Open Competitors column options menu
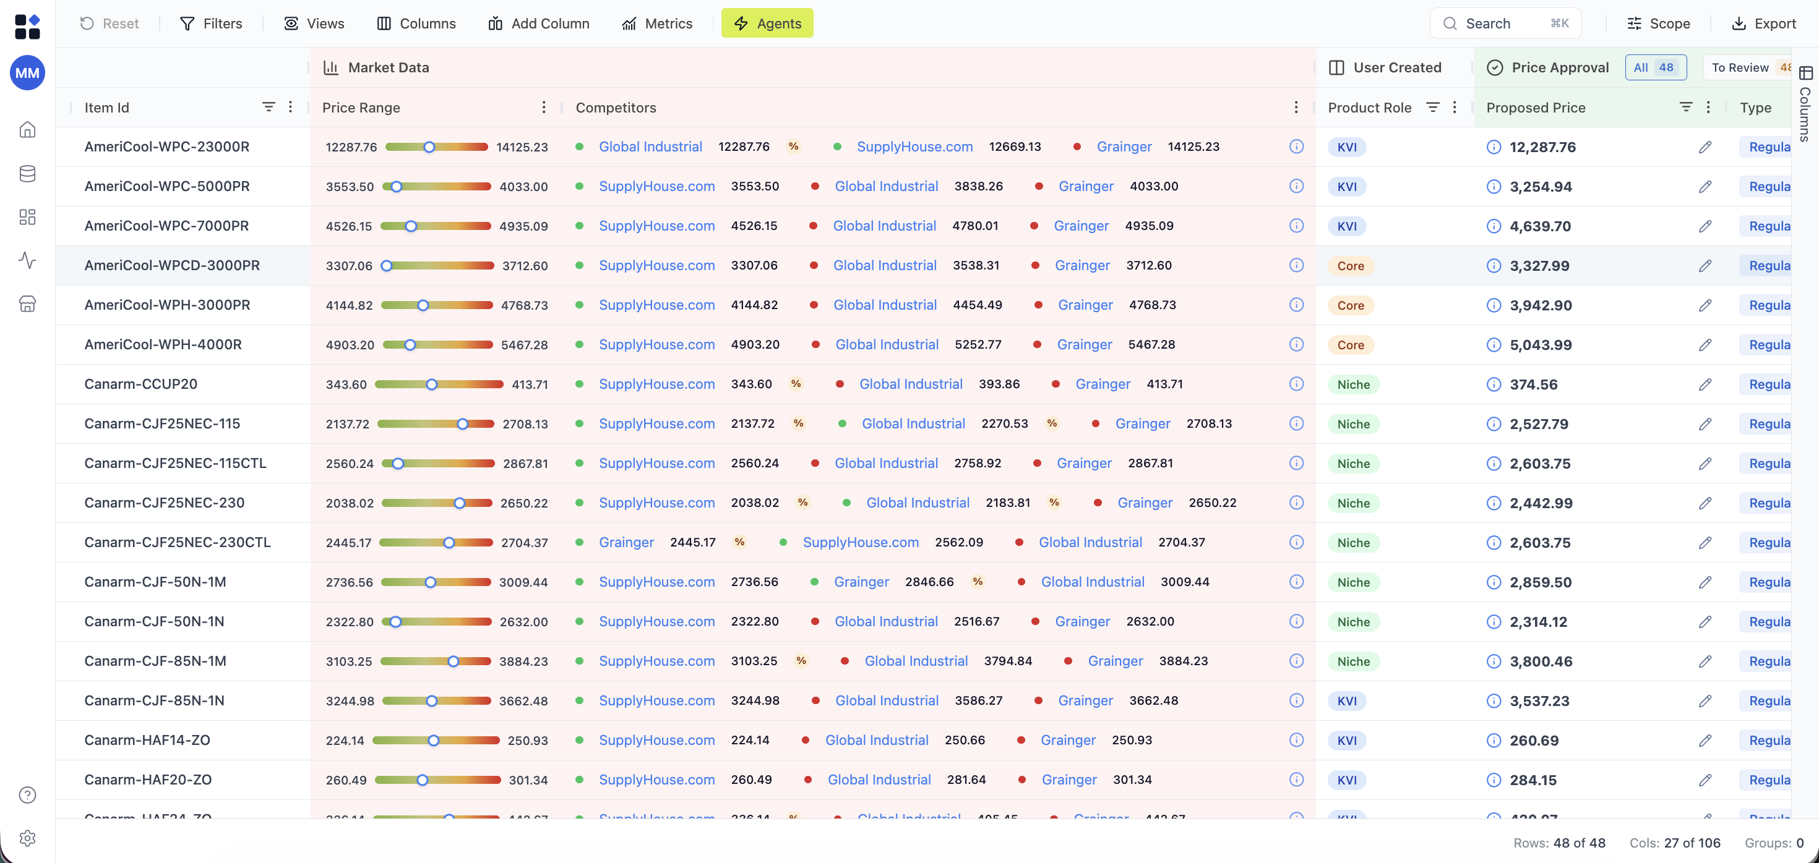The image size is (1819, 863). tap(1296, 108)
